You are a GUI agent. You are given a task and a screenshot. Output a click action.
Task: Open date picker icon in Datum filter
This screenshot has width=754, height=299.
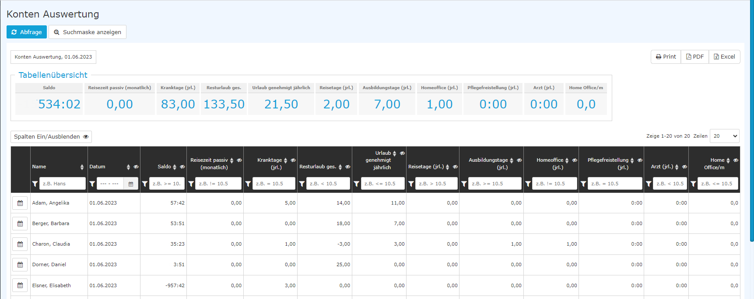[131, 184]
